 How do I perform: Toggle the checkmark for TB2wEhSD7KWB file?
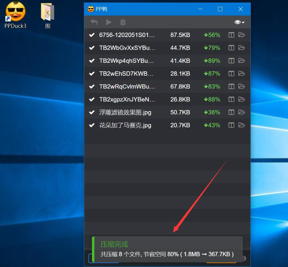(x=92, y=73)
